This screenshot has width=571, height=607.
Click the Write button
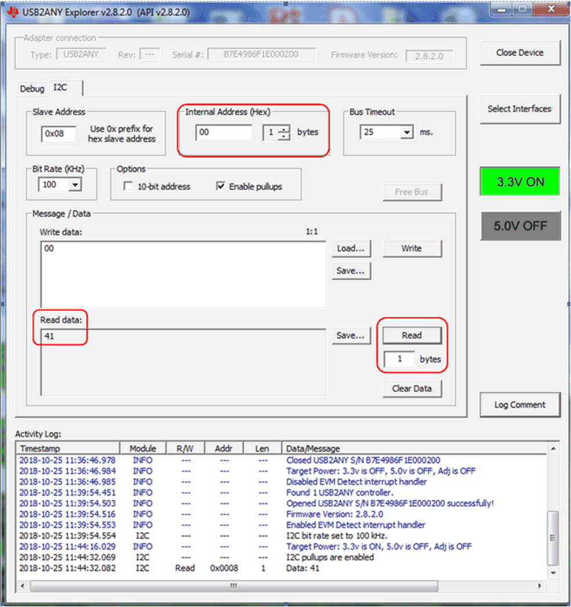(x=412, y=248)
